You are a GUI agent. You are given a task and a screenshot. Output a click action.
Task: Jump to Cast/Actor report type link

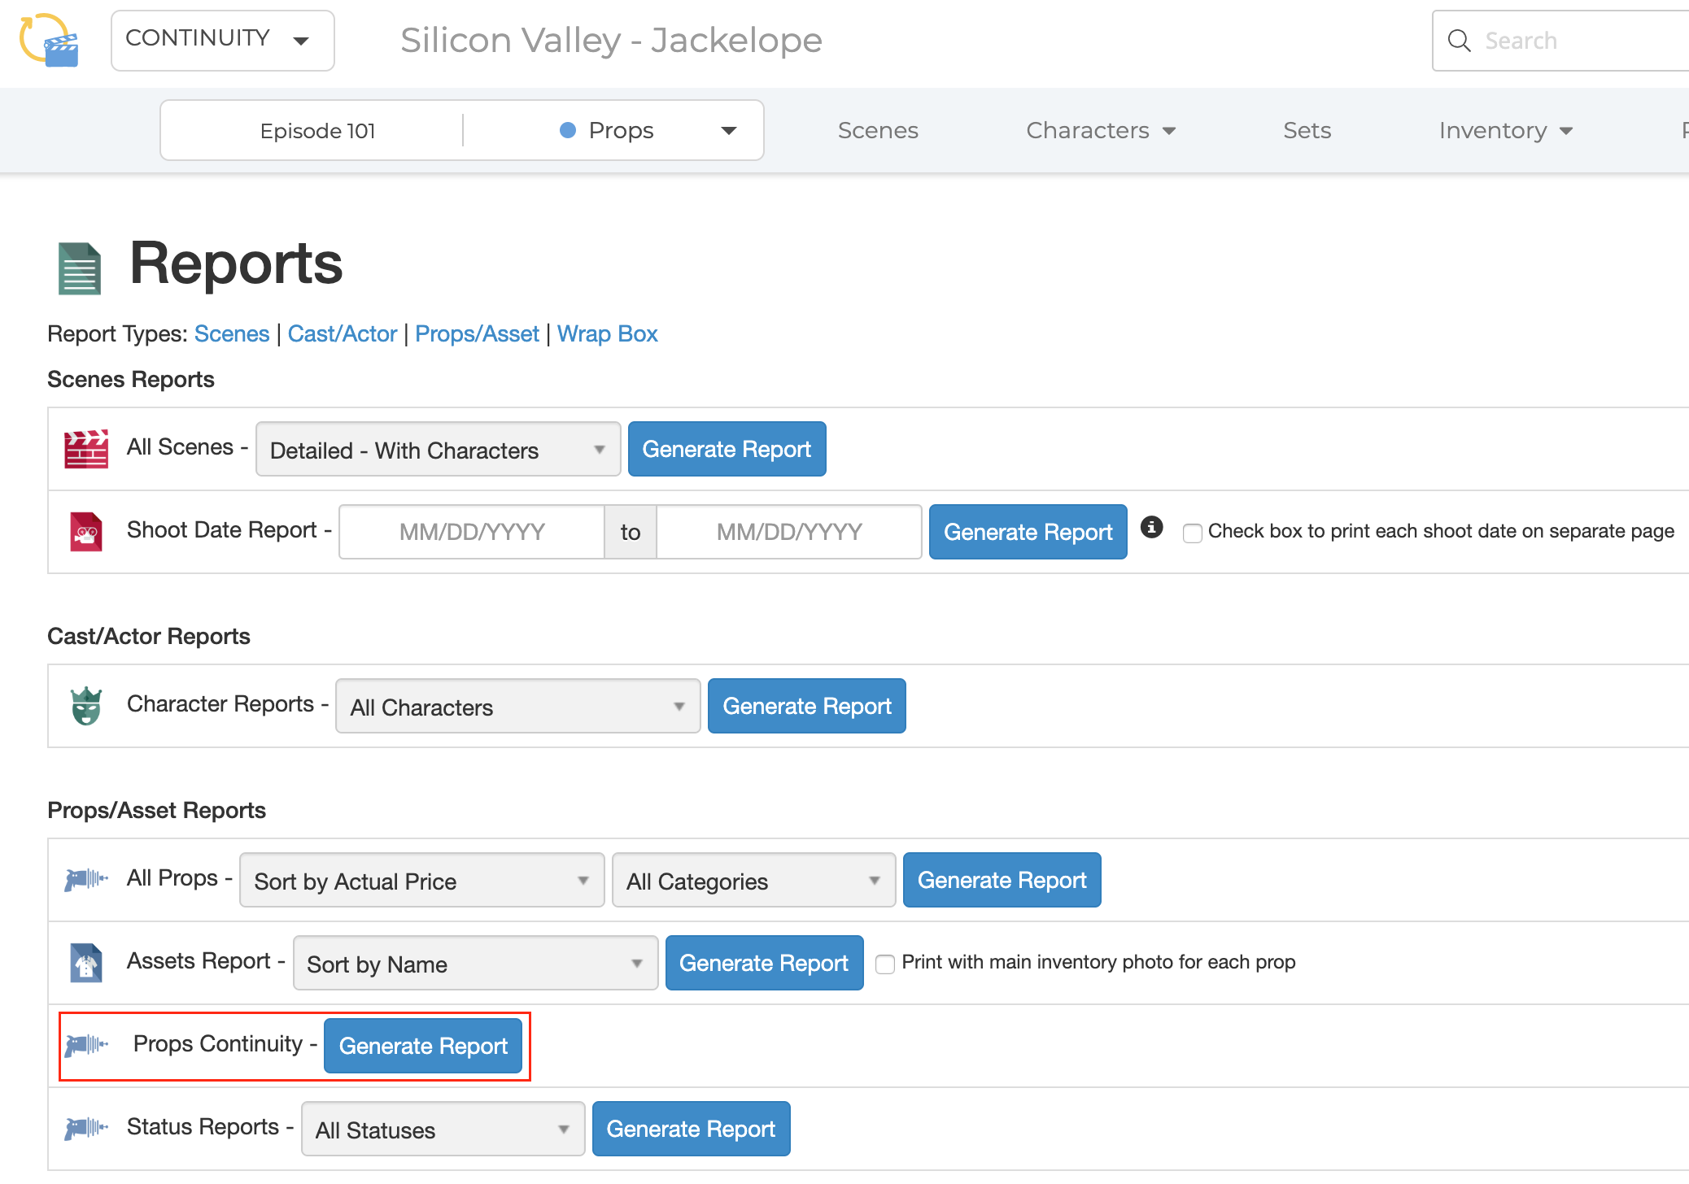pos(343,333)
